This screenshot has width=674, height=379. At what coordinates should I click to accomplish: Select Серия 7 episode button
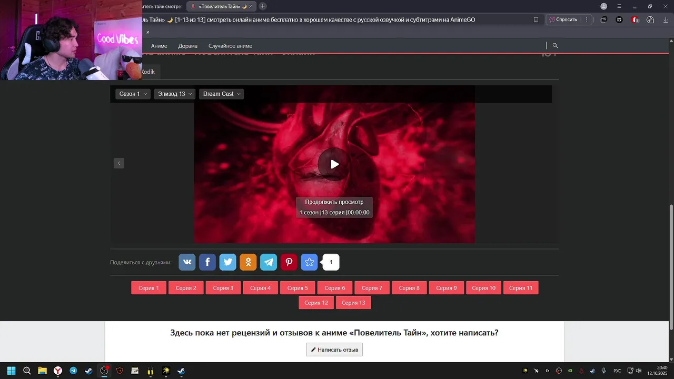coord(372,288)
